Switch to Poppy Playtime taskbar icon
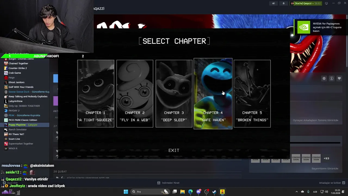The width and height of the screenshot is (348, 196). coord(222,192)
